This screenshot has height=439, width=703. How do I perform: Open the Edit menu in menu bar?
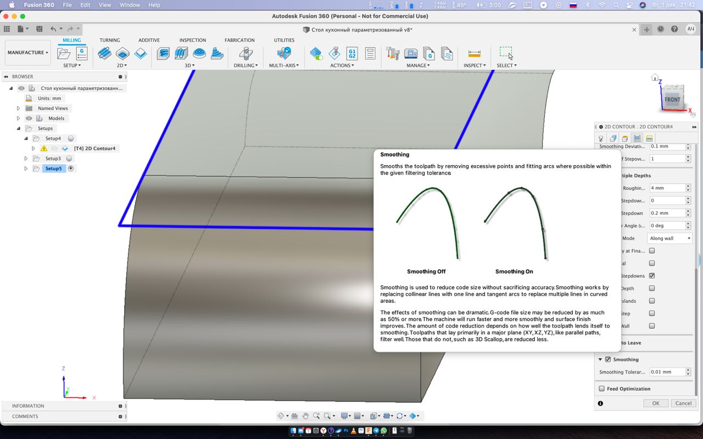click(x=85, y=5)
